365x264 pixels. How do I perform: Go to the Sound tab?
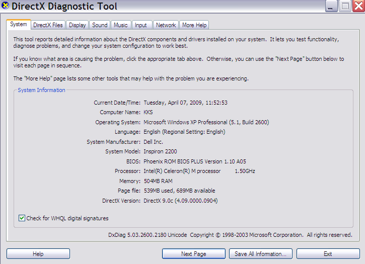[100, 25]
